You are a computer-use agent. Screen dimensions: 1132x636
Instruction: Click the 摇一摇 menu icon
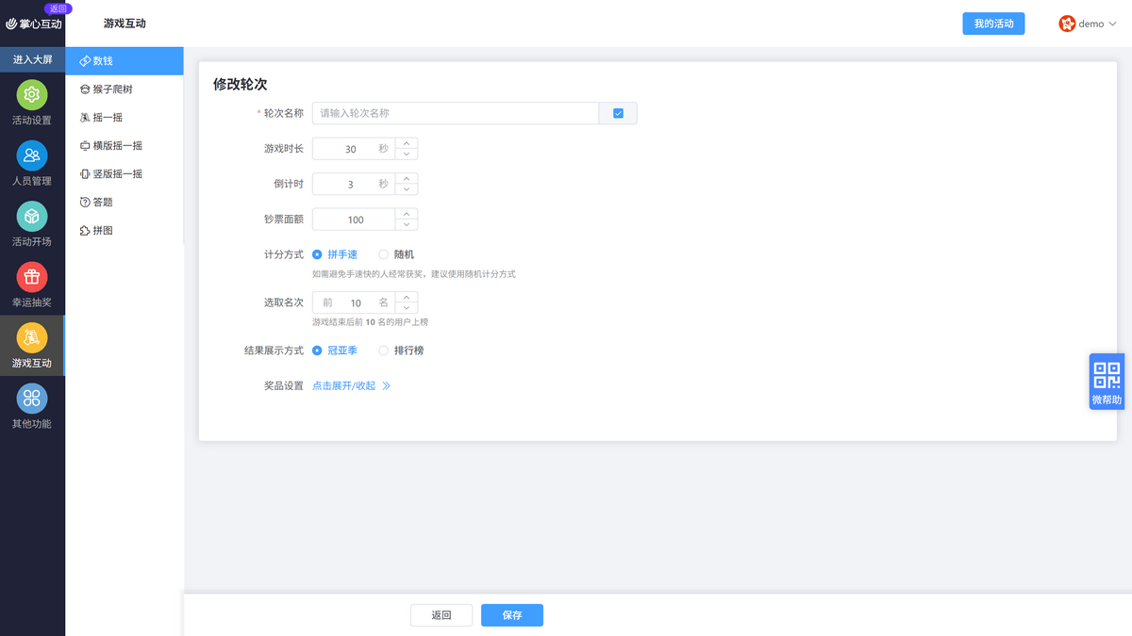[x=85, y=118]
